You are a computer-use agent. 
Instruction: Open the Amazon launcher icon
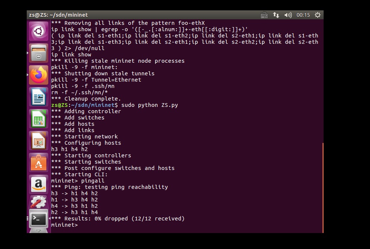pyautogui.click(x=39, y=184)
